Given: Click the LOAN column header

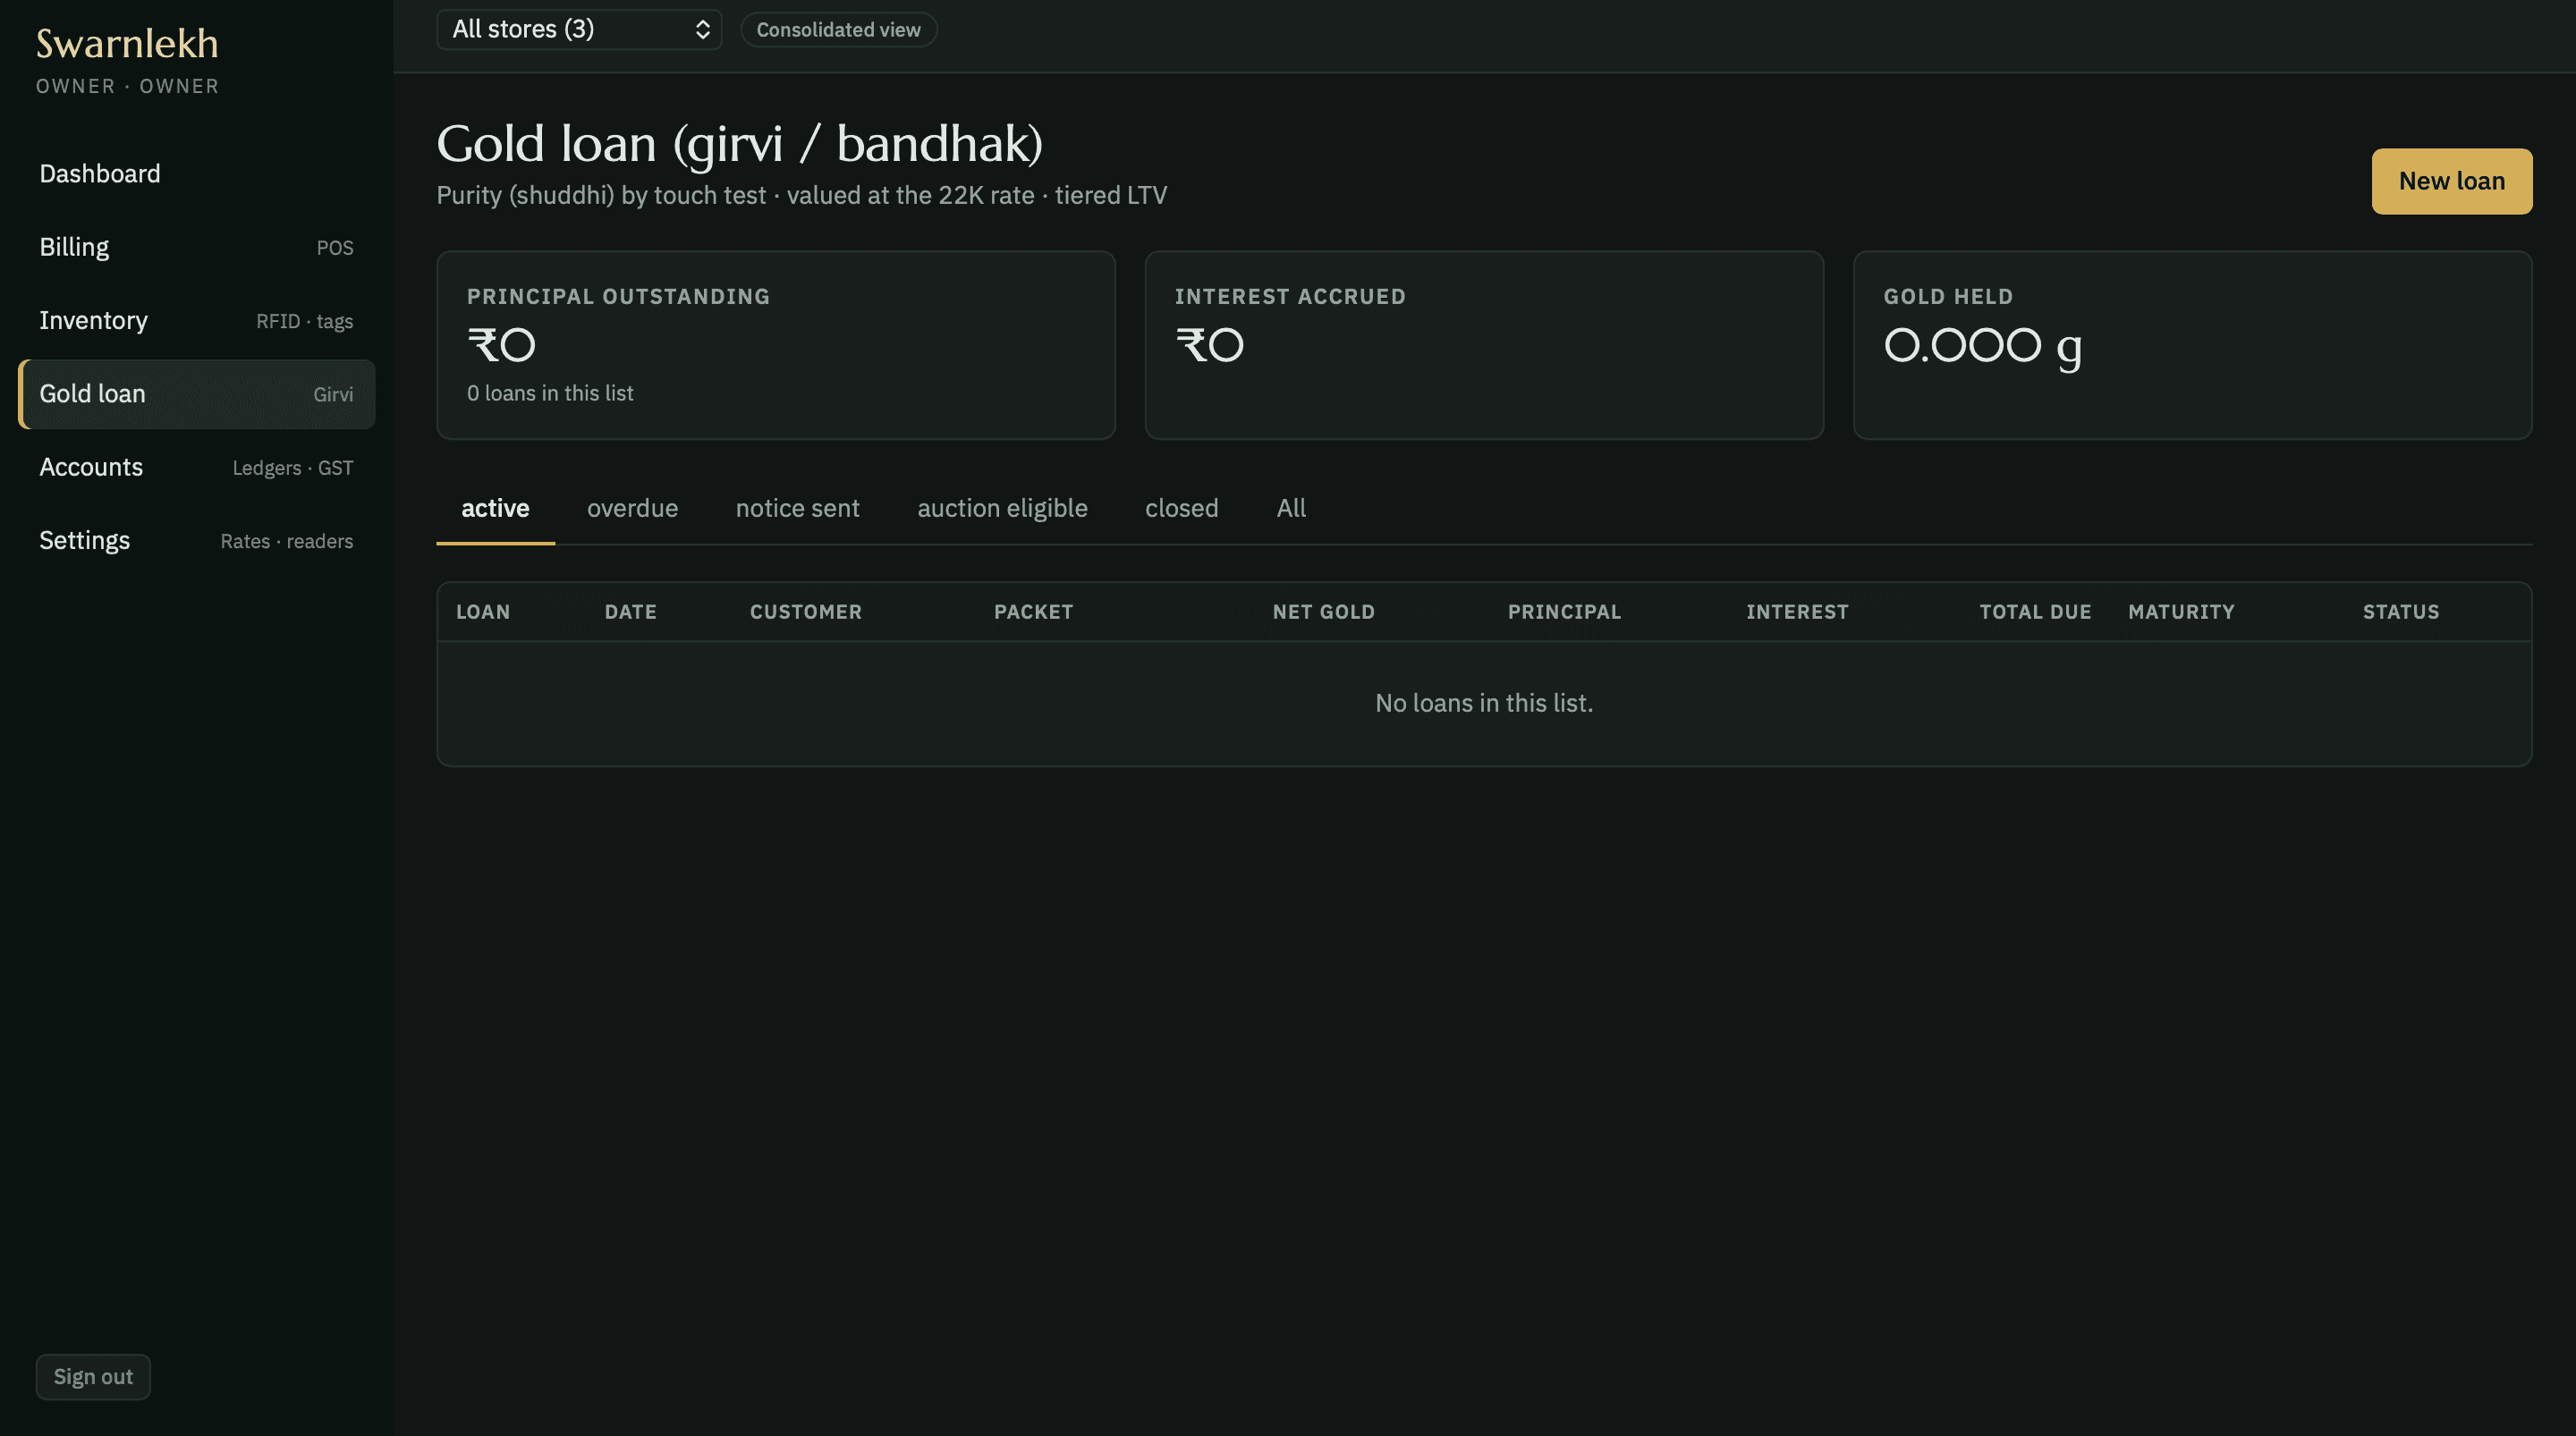Looking at the screenshot, I should click(x=483, y=612).
